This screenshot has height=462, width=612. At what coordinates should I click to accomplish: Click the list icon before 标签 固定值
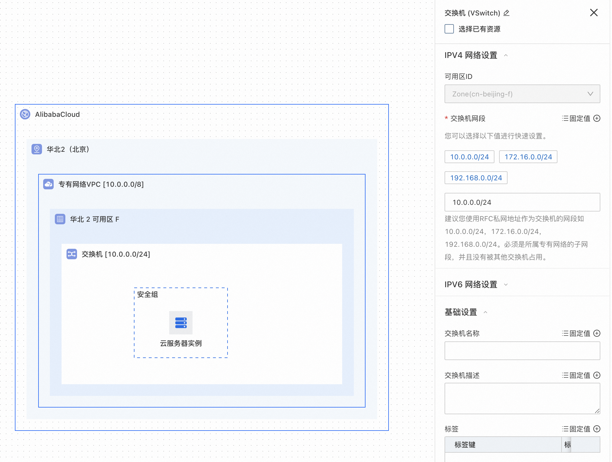(x=565, y=429)
